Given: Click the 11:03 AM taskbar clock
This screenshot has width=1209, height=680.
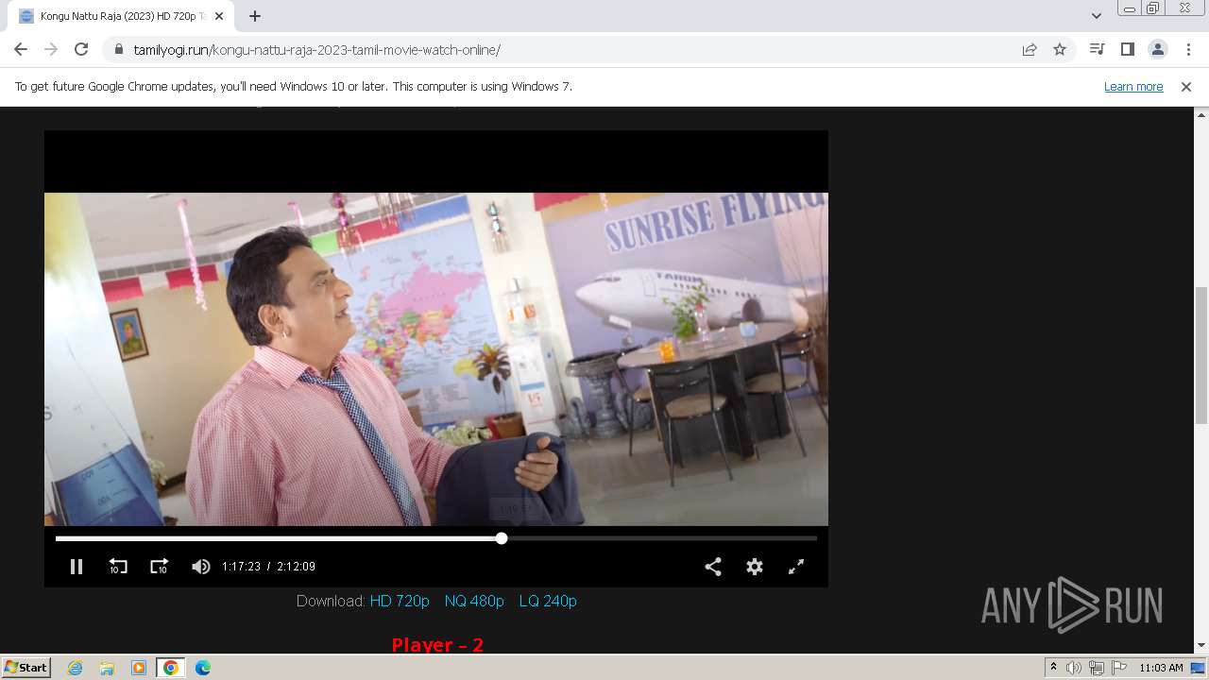Looking at the screenshot, I should pos(1161,668).
